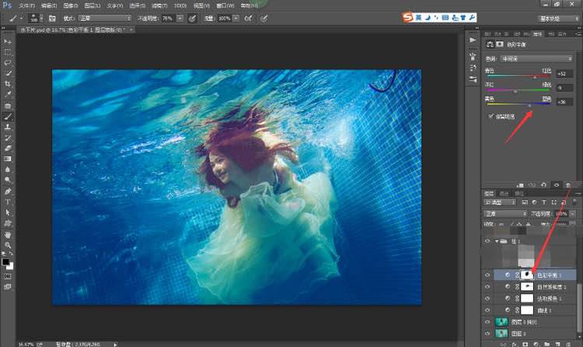Select the Eraser tool
Image resolution: width=583 pixels, height=347 pixels.
(8, 147)
